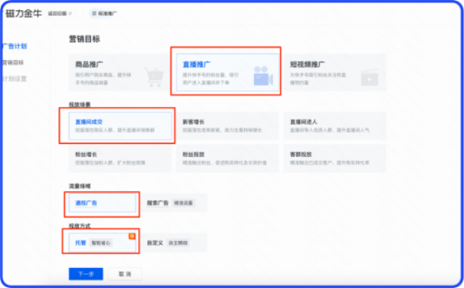This screenshot has width=464, height=288.
Task: Pick 通投广告 as traffic field
Action: click(x=103, y=203)
